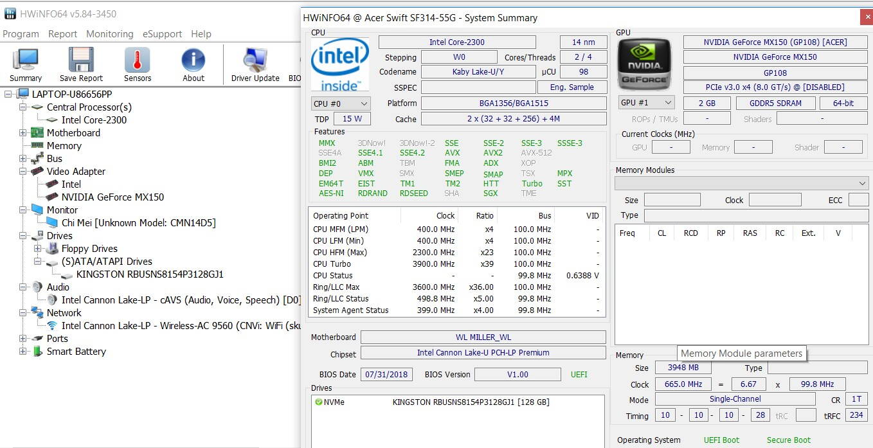Open the Memory Modules dropdown
This screenshot has height=448, width=873.
741,184
